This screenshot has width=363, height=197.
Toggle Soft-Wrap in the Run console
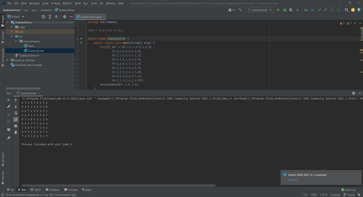[x=15, y=113]
